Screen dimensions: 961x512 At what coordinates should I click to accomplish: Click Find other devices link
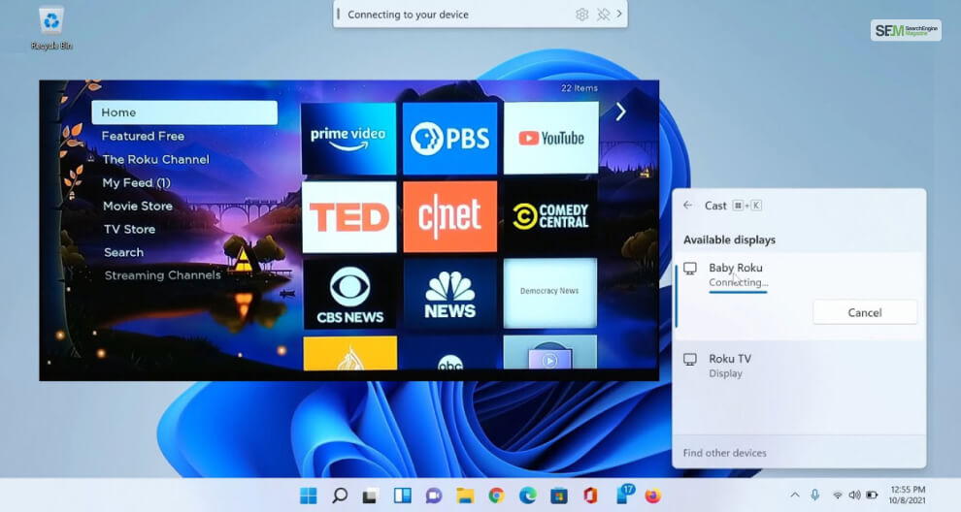724,453
